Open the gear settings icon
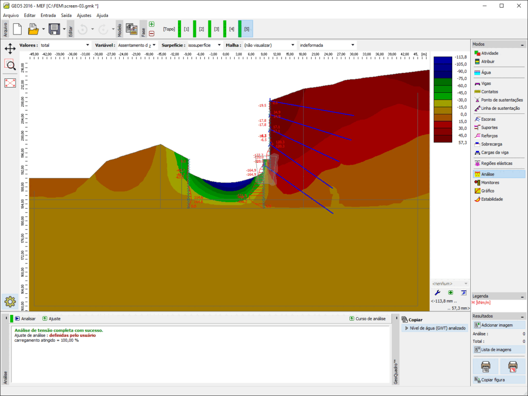The image size is (528, 396). (x=10, y=301)
